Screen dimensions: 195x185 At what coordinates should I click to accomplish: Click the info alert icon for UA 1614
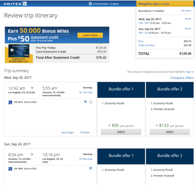point(91,102)
